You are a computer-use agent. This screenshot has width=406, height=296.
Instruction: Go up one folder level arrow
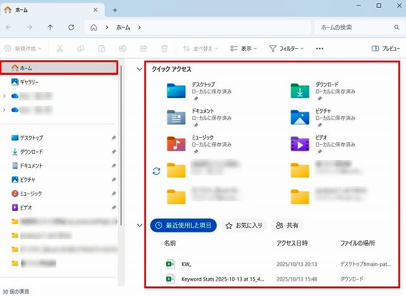click(x=51, y=28)
